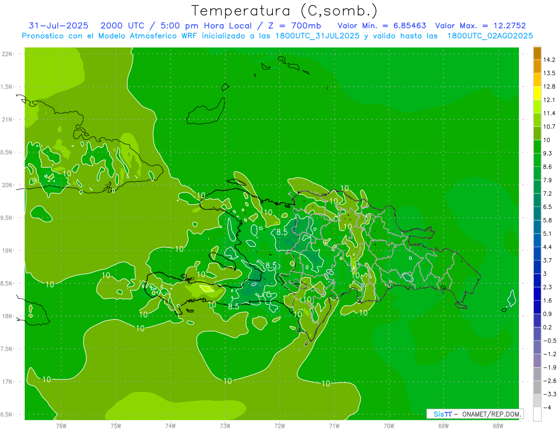Select the 31-Jul-2025 date text

[x=58, y=26]
